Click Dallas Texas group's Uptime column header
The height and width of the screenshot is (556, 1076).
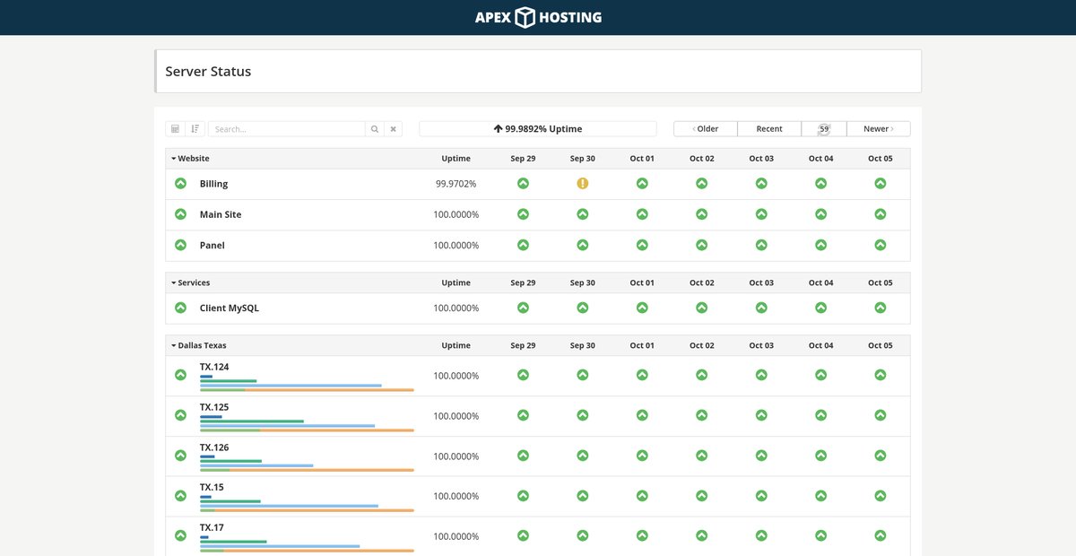coord(456,345)
